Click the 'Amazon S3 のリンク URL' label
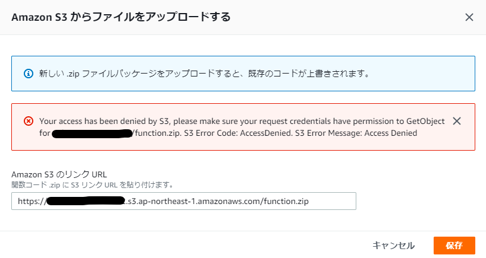486x258 pixels. 59,174
